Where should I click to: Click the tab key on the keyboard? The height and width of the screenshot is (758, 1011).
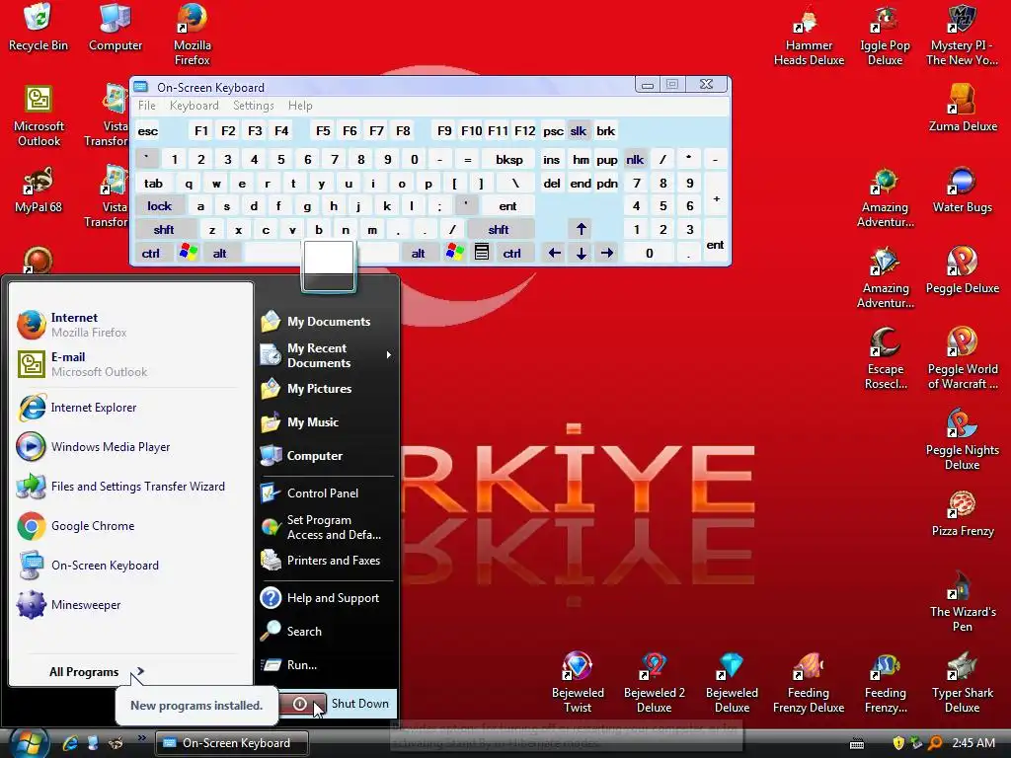[x=153, y=184]
